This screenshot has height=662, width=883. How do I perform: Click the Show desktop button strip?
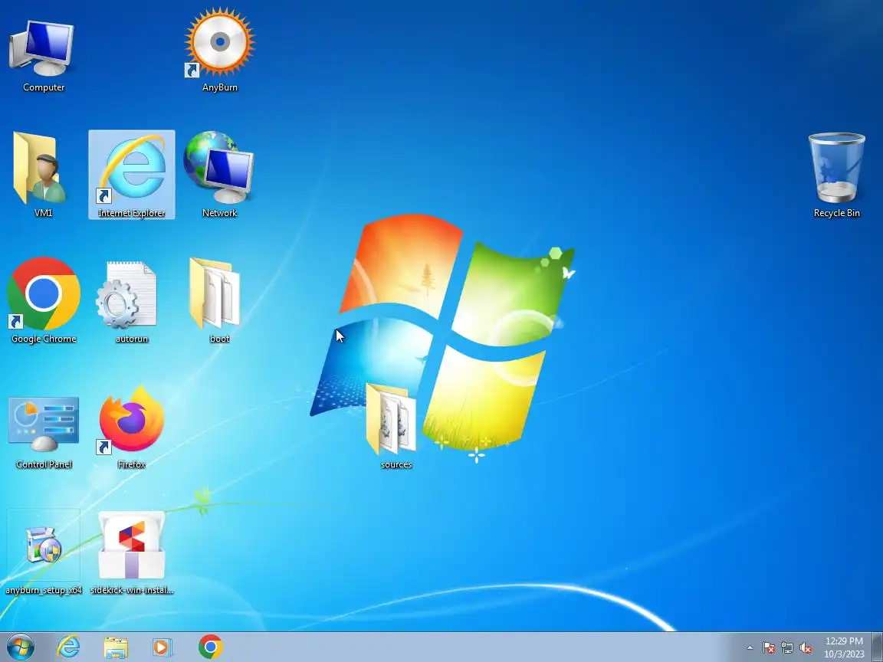[x=878, y=647]
